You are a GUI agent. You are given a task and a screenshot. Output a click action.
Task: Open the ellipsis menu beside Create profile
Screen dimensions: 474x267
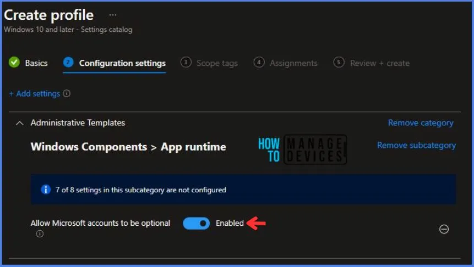pyautogui.click(x=113, y=15)
